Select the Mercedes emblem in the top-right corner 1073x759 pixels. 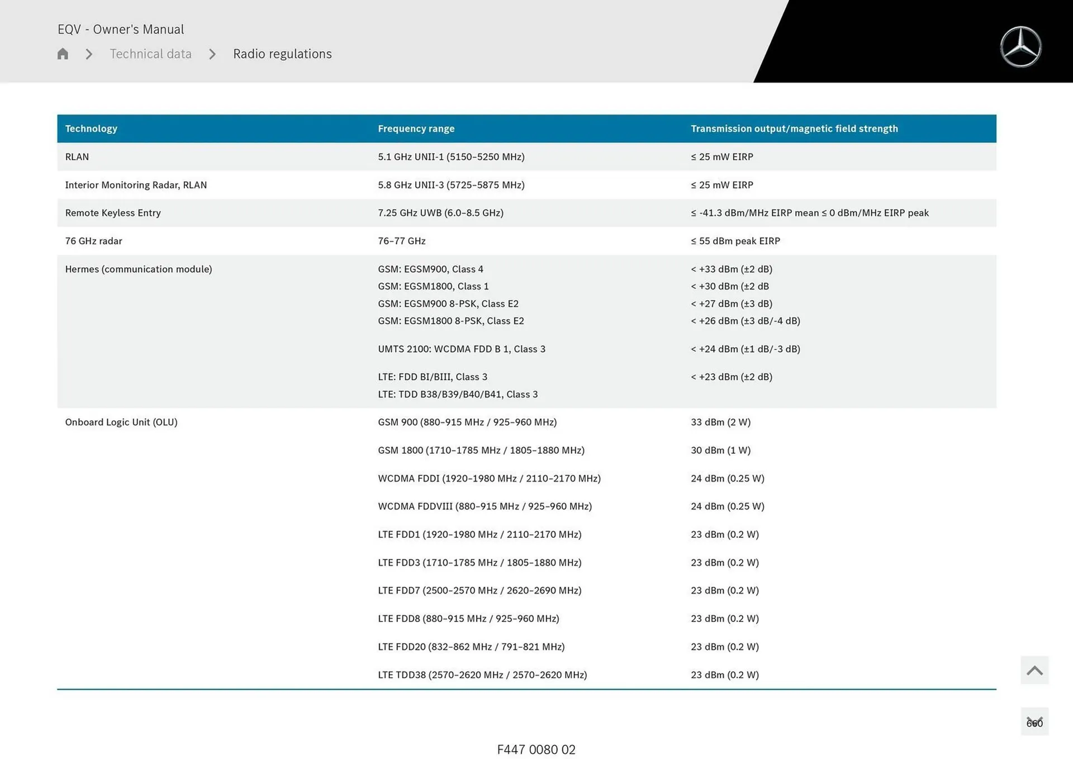(x=1021, y=46)
